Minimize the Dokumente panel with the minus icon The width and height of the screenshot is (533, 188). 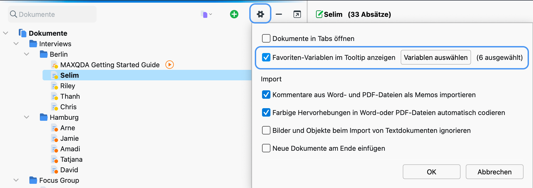(279, 14)
